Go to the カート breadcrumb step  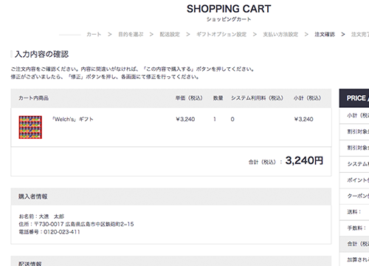94,34
